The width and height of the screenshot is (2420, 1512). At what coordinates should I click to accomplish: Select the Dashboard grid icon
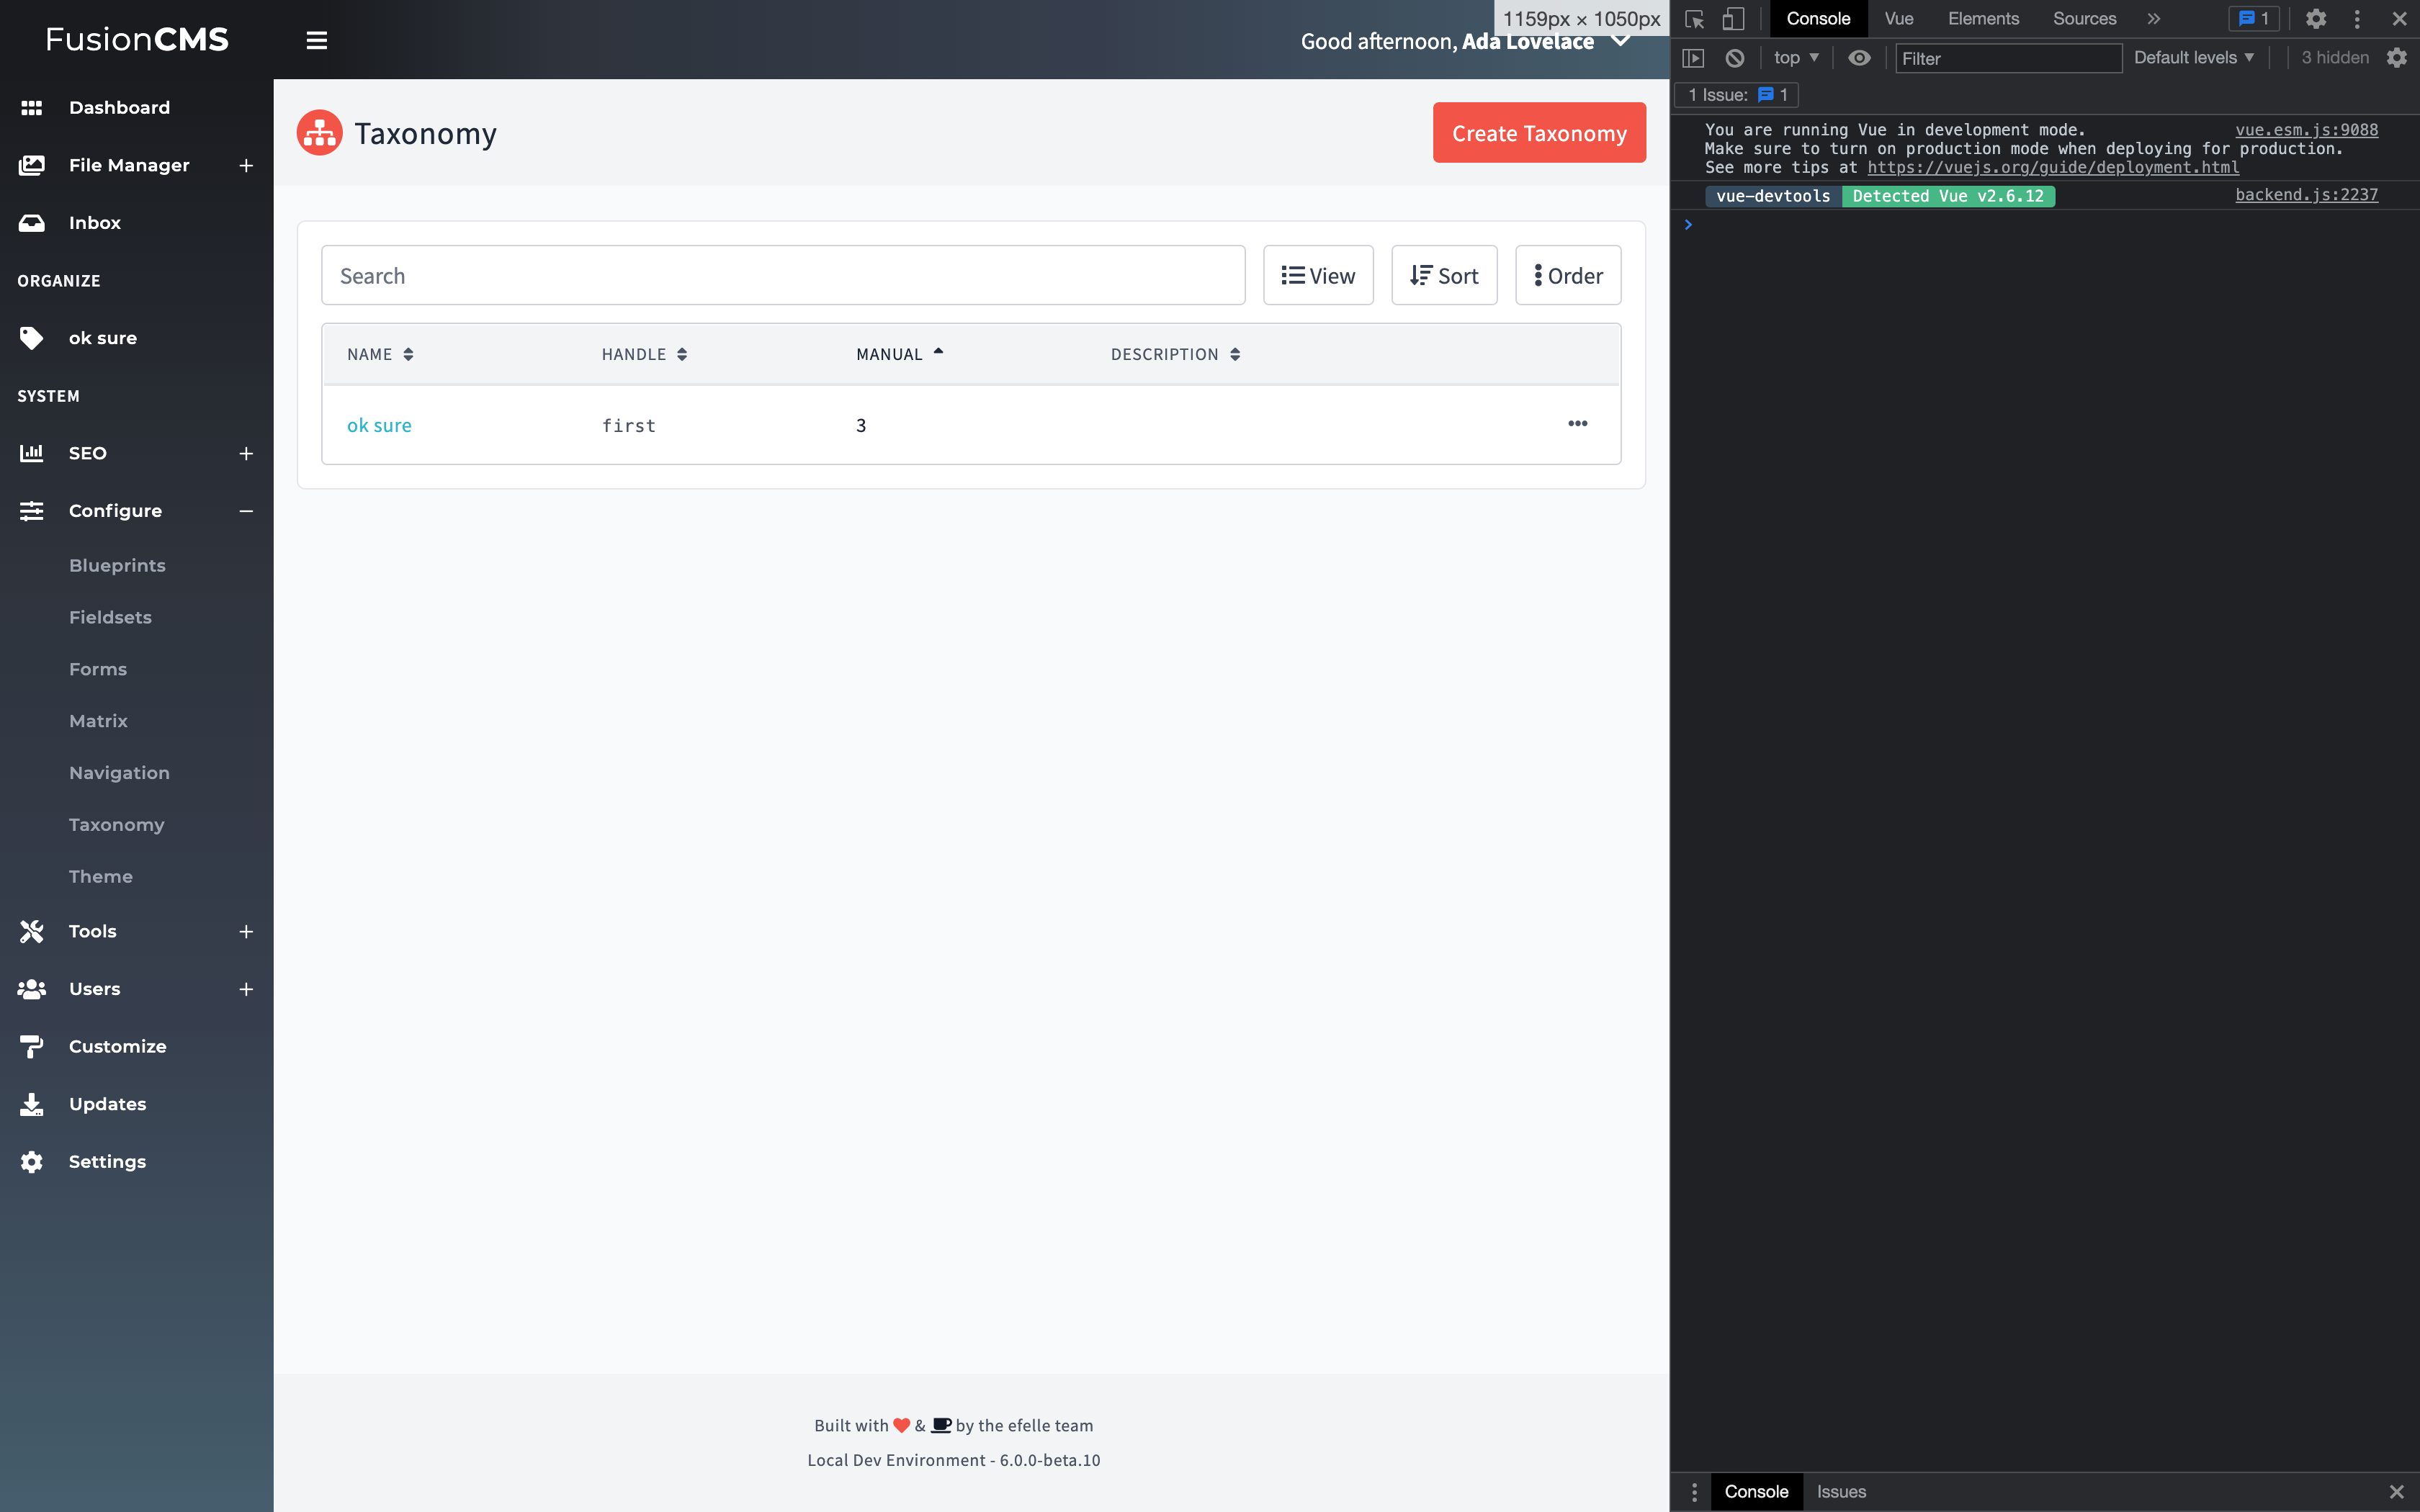tap(31, 107)
